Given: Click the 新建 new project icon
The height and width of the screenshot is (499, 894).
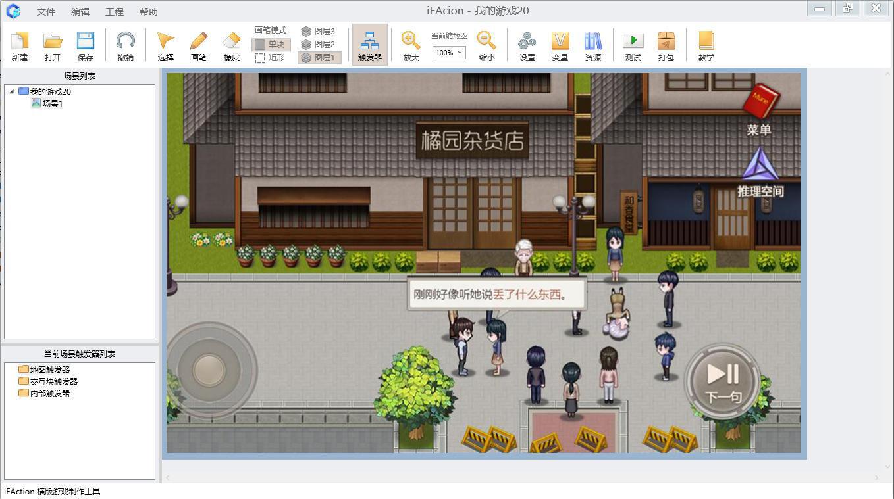Looking at the screenshot, I should coord(20,46).
